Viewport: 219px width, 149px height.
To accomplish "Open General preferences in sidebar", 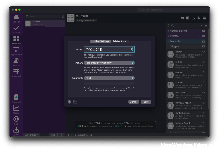I will click(16, 19).
